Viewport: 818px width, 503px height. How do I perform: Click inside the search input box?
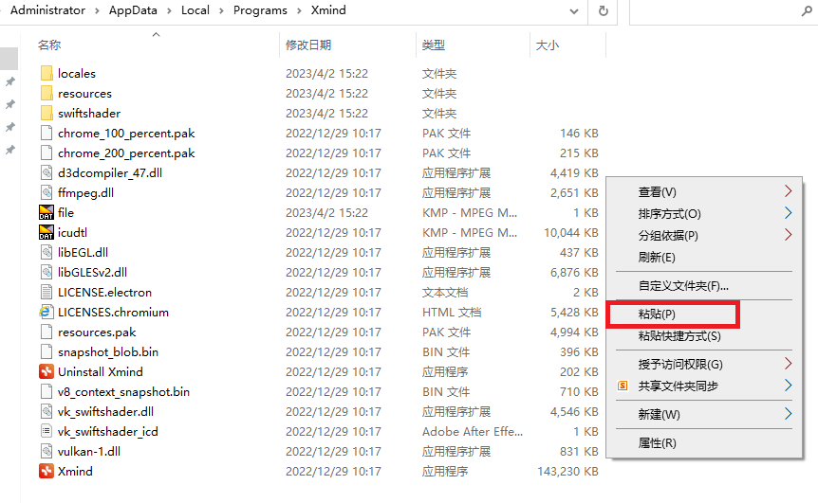click(715, 11)
